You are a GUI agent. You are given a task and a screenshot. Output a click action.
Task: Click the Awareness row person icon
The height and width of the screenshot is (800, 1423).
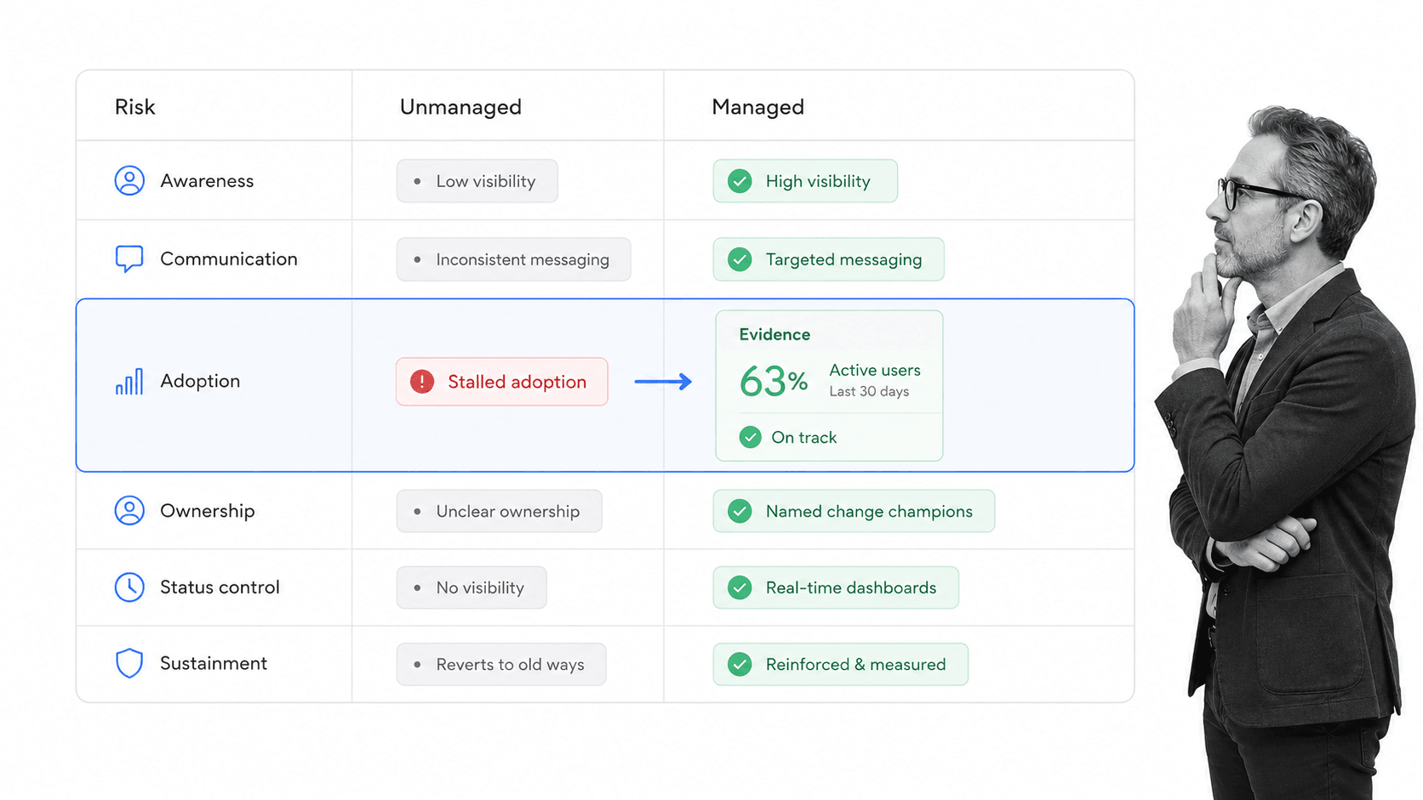coord(129,181)
